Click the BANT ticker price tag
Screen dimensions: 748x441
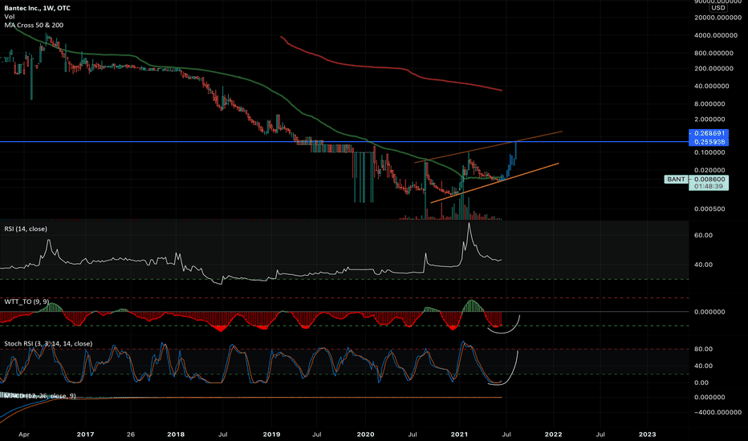676,180
